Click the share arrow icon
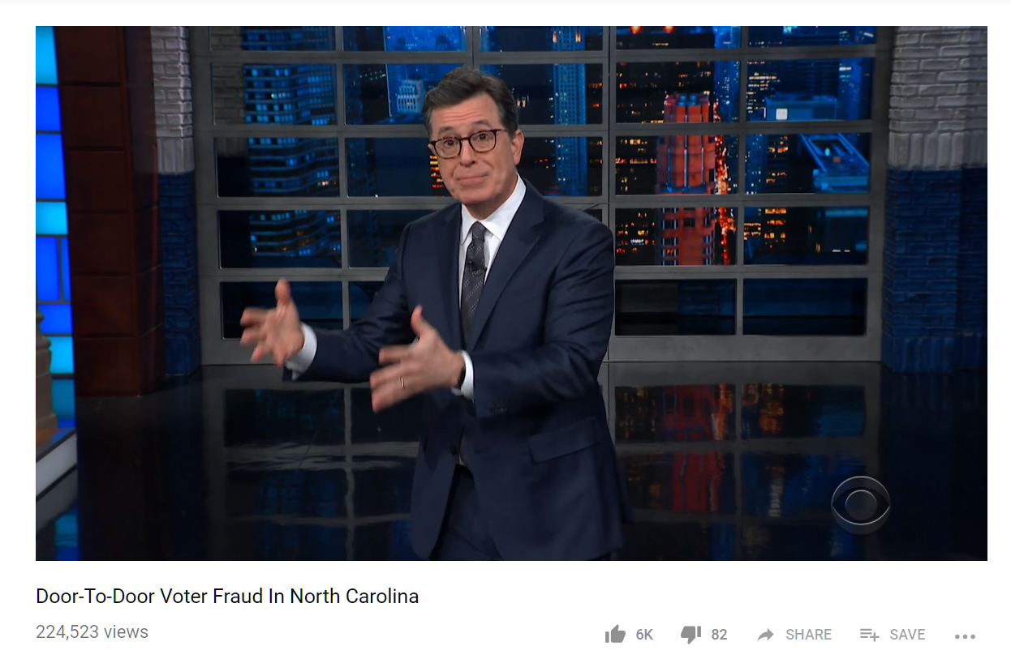This screenshot has width=1011, height=659. click(765, 635)
